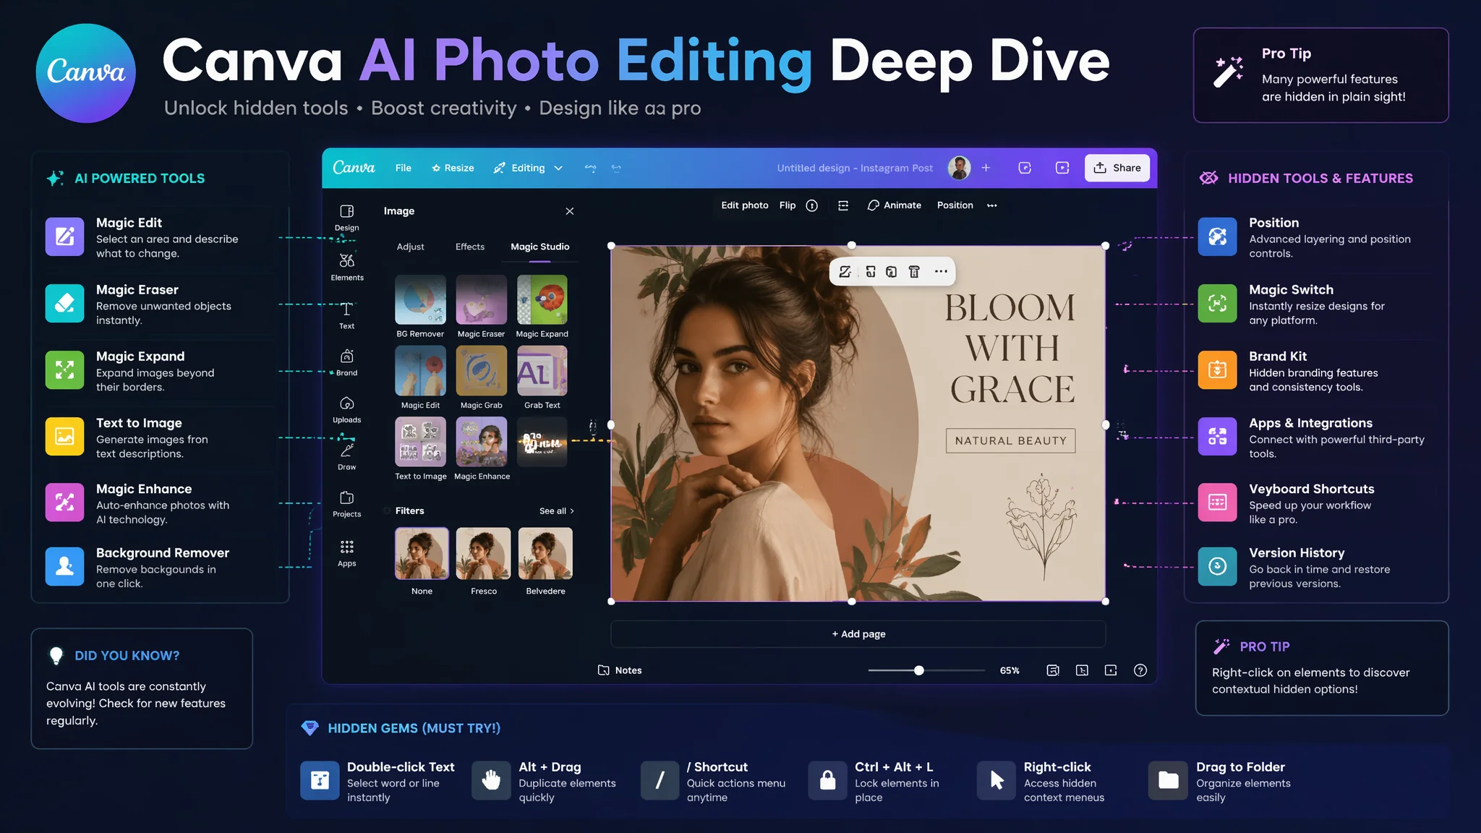The height and width of the screenshot is (833, 1481).
Task: Click the redo arrow in header
Action: pos(616,168)
